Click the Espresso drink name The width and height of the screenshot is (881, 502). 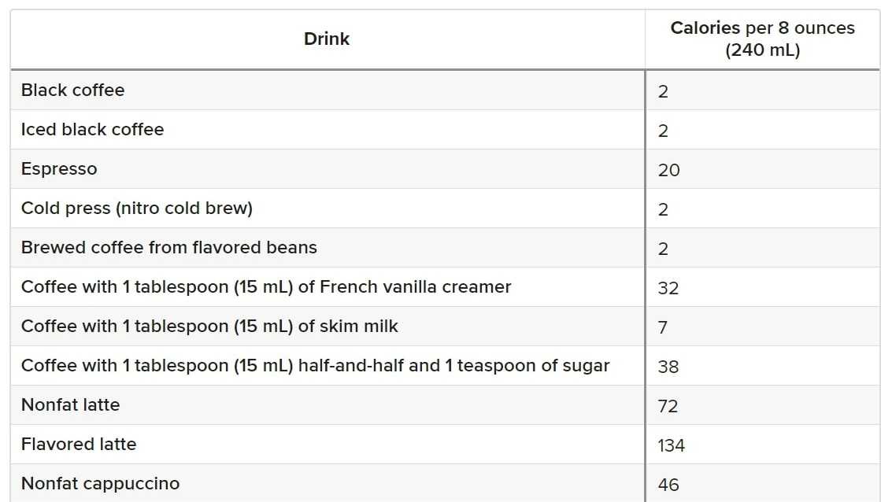pyautogui.click(x=59, y=169)
